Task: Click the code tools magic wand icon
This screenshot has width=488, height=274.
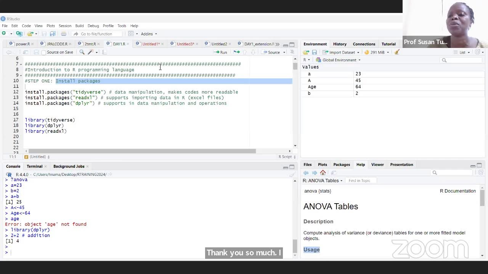Action: pyautogui.click(x=91, y=52)
